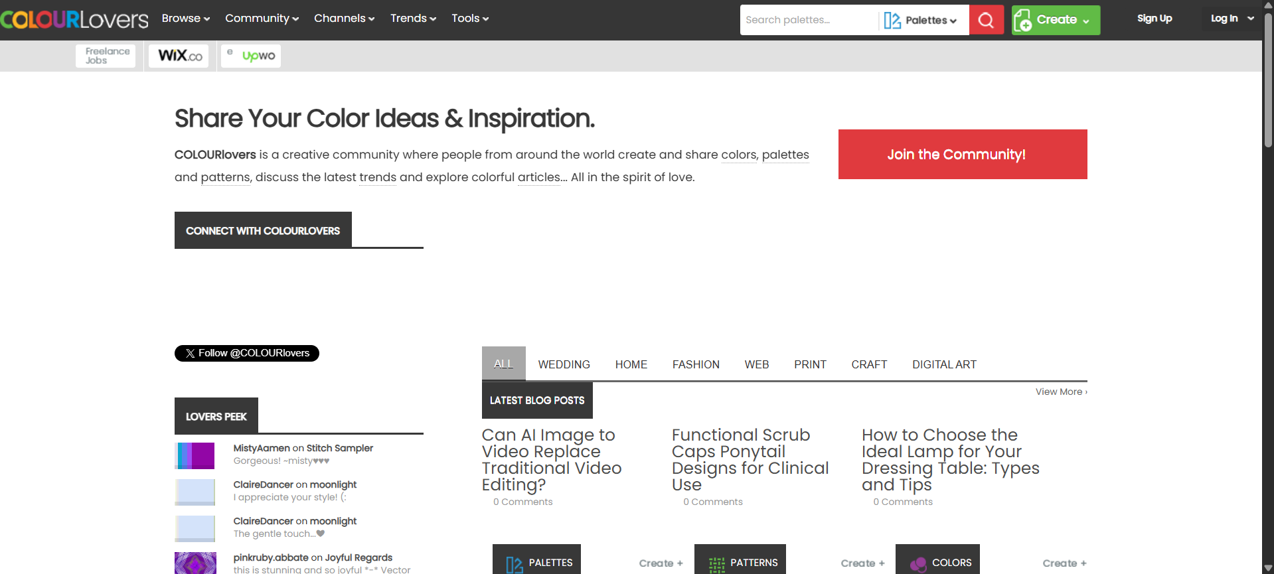
Task: Open the Browse menu
Action: click(186, 19)
